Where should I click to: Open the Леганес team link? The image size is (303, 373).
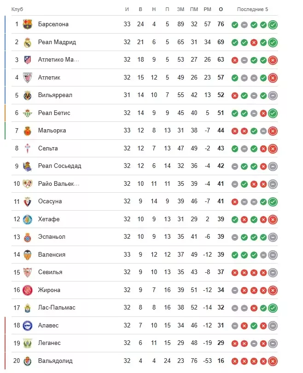click(x=49, y=343)
